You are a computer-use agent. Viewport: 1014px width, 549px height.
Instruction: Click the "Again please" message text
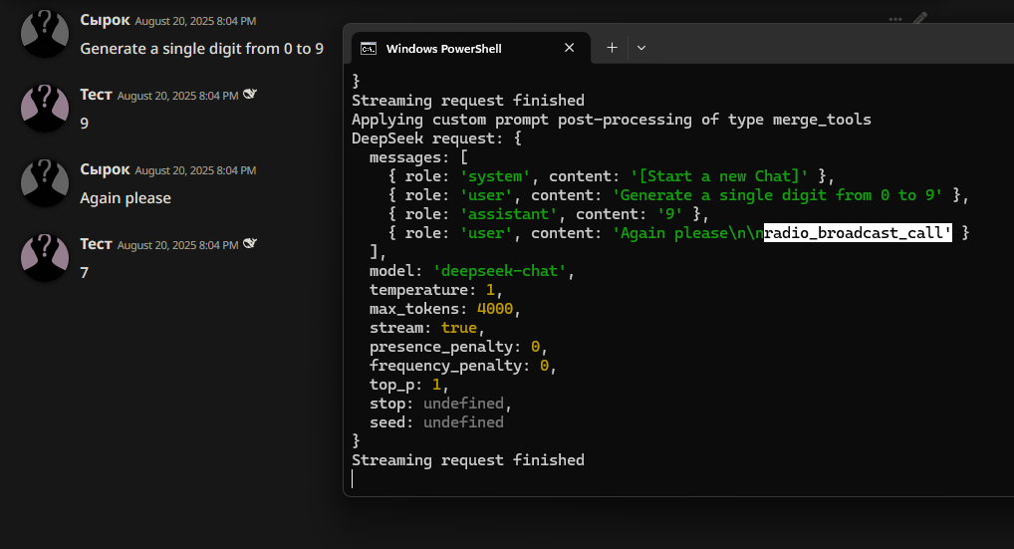click(x=126, y=197)
